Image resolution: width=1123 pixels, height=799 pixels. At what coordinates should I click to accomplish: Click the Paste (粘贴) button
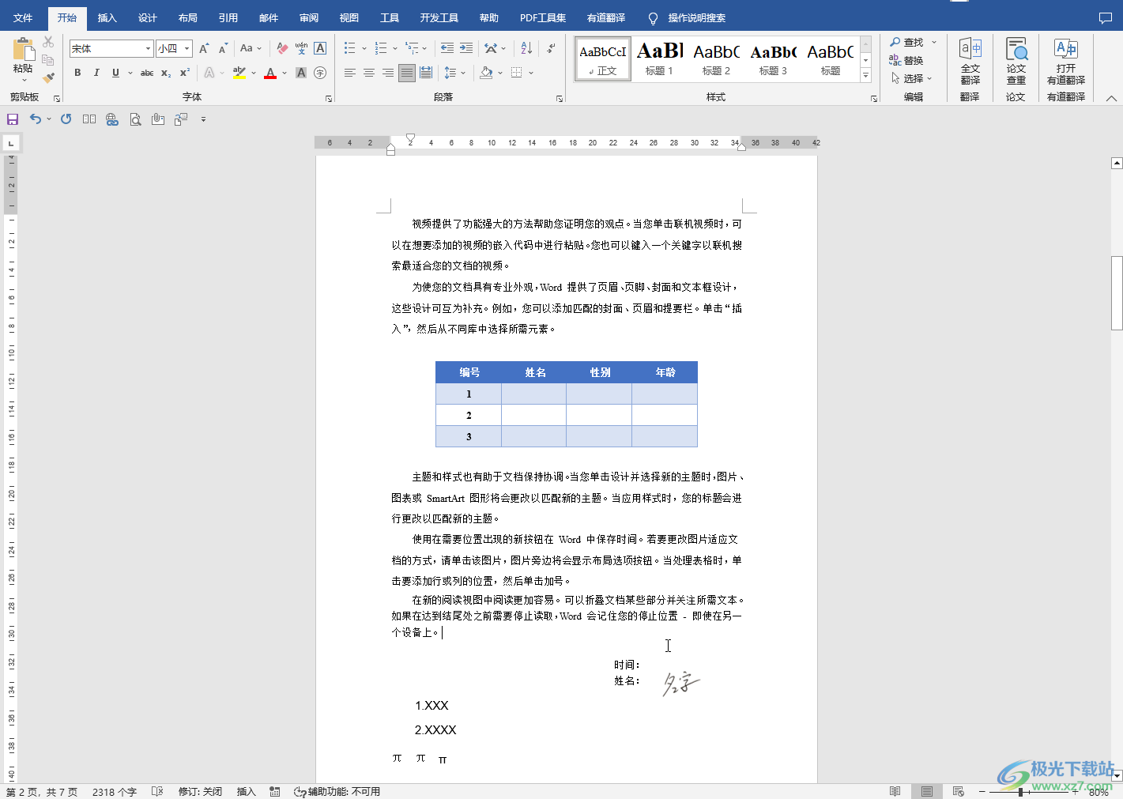pyautogui.click(x=23, y=58)
